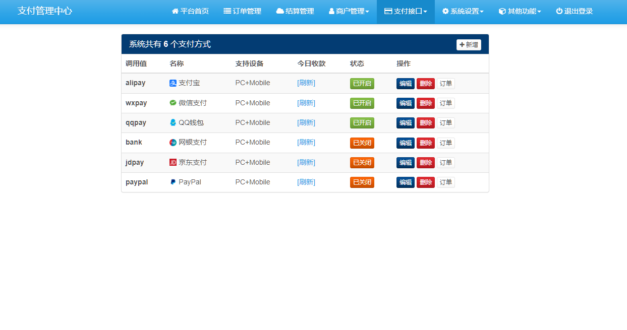627x330 pixels.
Task: Expand the 支付接口 dropdown menu
Action: (406, 11)
